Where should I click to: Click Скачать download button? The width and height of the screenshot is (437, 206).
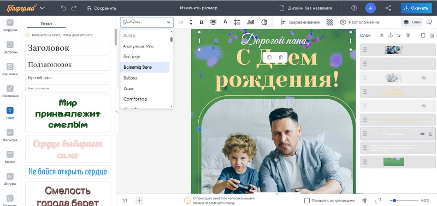pyautogui.click(x=416, y=8)
